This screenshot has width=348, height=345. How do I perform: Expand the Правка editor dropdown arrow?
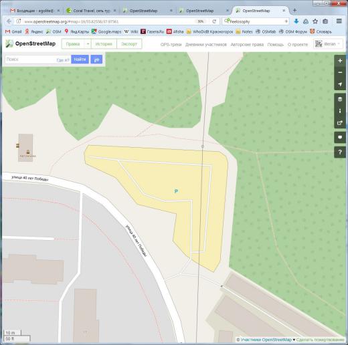coord(88,44)
